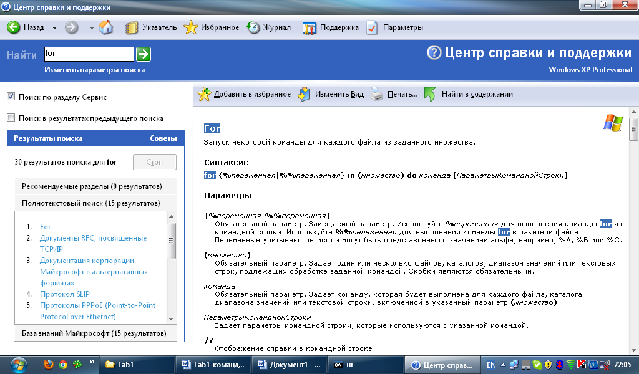Open 'Документация корпорации Майкрософт' result

coord(94,271)
